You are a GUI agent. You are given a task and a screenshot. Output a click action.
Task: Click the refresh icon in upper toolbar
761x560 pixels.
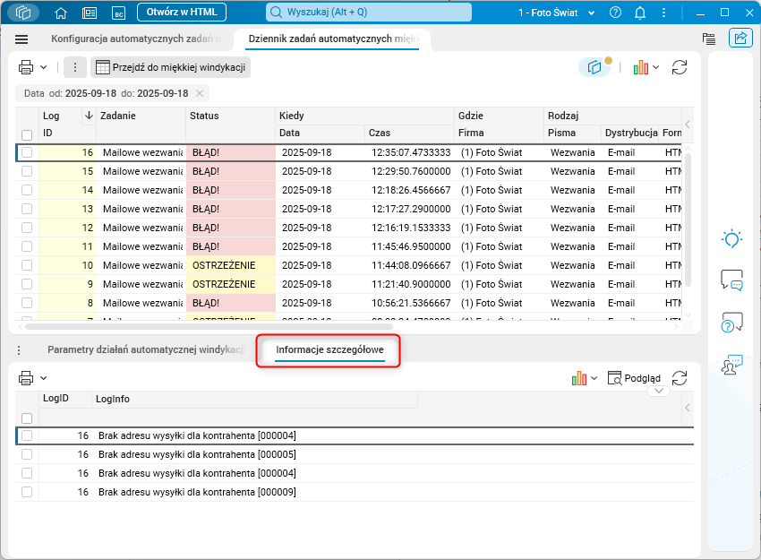point(680,67)
